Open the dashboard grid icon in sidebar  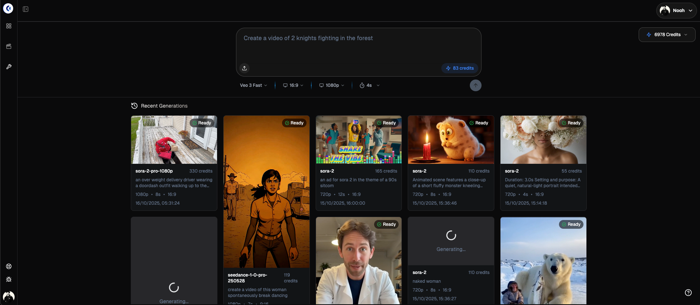coord(9,26)
